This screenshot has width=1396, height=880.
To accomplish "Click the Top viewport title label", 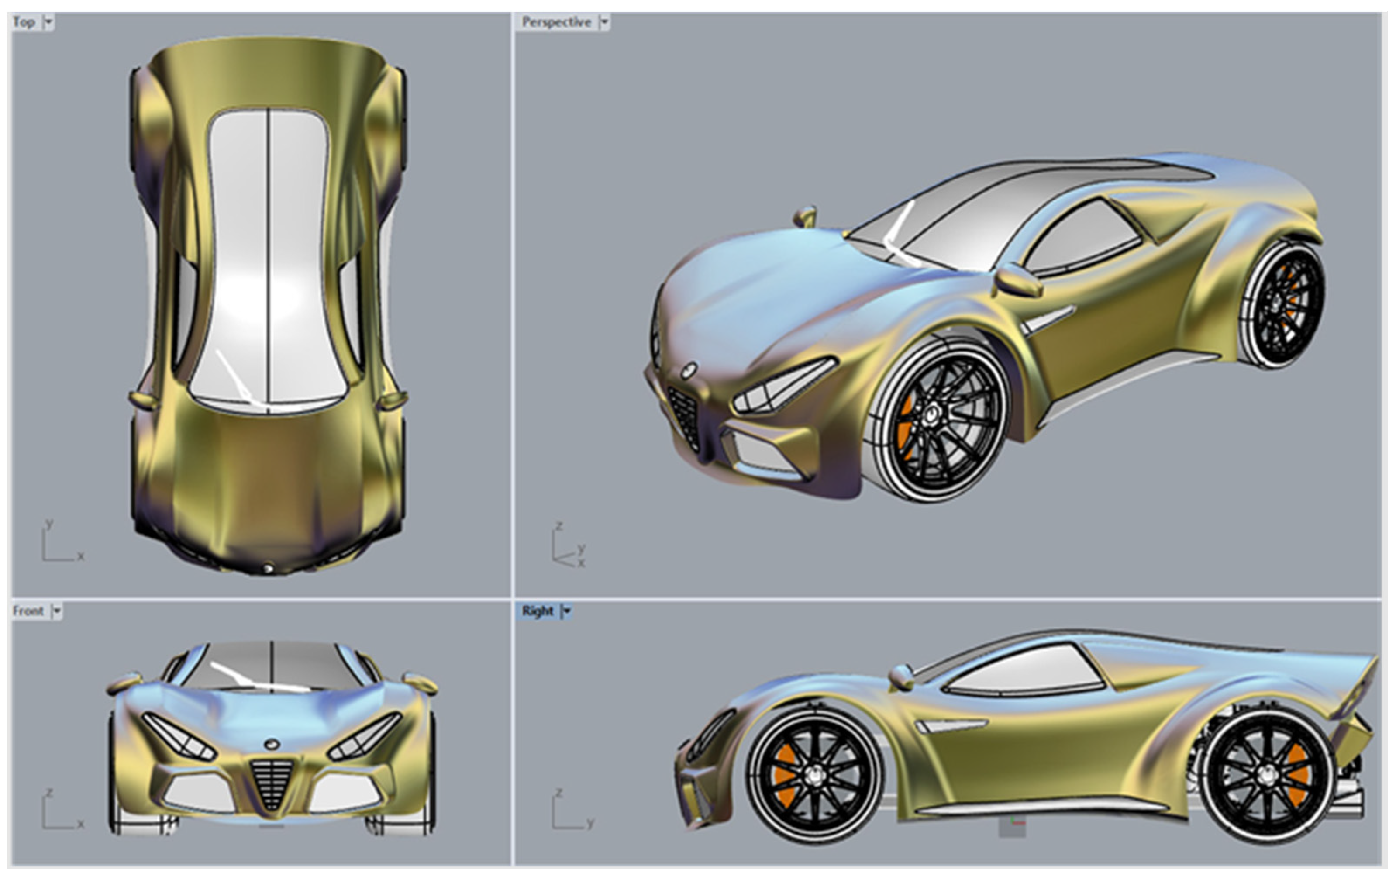I will point(24,22).
